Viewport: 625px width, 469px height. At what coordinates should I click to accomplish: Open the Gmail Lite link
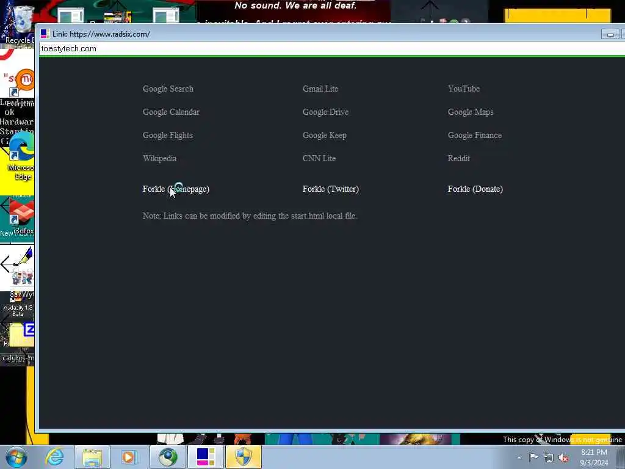[x=320, y=89]
